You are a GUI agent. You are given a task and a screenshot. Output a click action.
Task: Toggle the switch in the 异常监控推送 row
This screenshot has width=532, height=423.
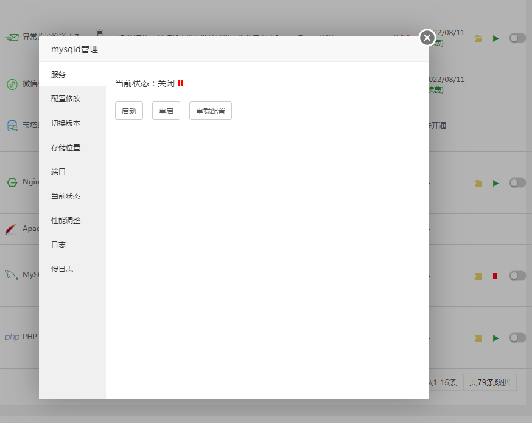coord(517,38)
